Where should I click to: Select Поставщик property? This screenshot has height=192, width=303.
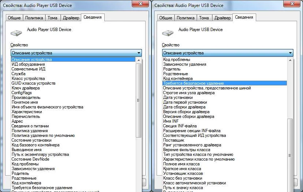tap(225, 140)
